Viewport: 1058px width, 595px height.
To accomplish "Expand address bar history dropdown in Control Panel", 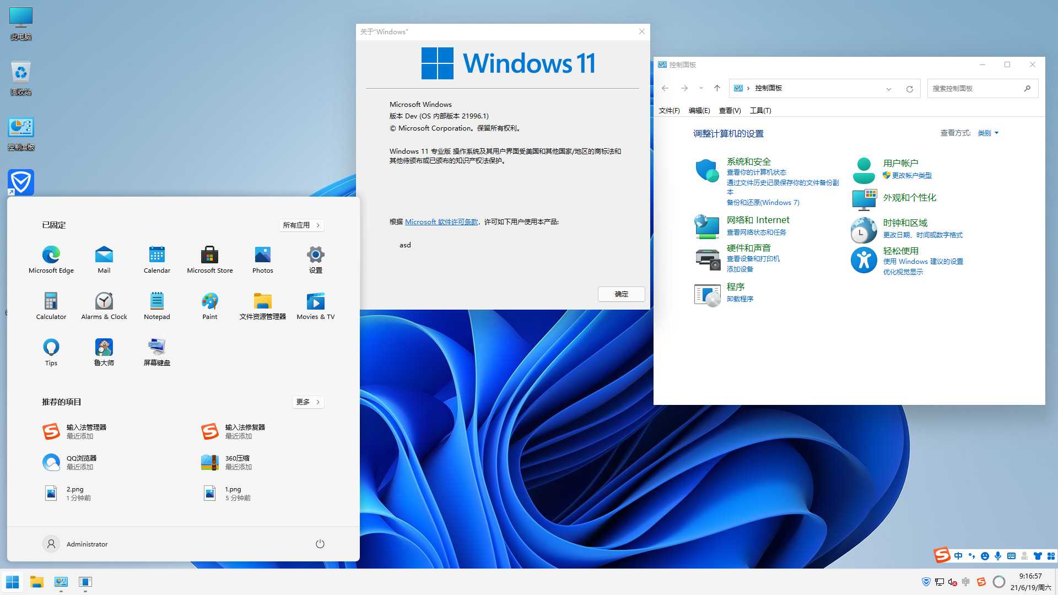I will 888,89.
